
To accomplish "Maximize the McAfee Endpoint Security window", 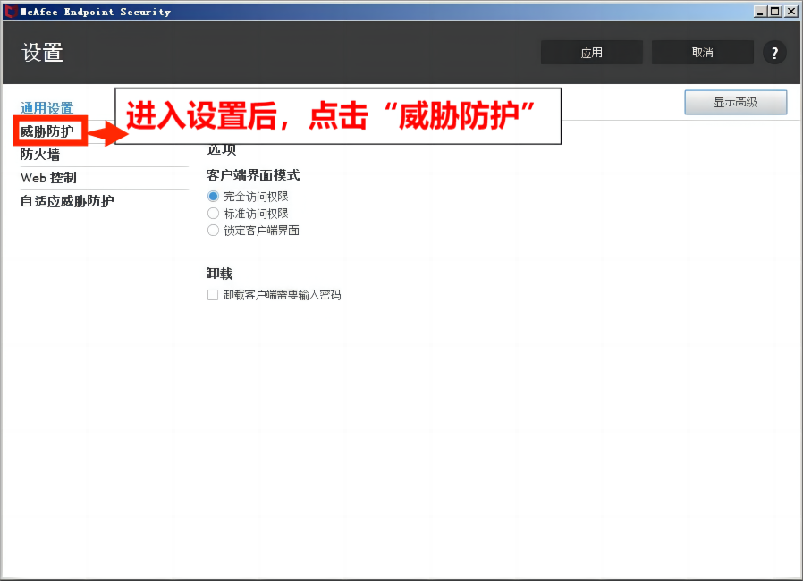I will pyautogui.click(x=775, y=12).
